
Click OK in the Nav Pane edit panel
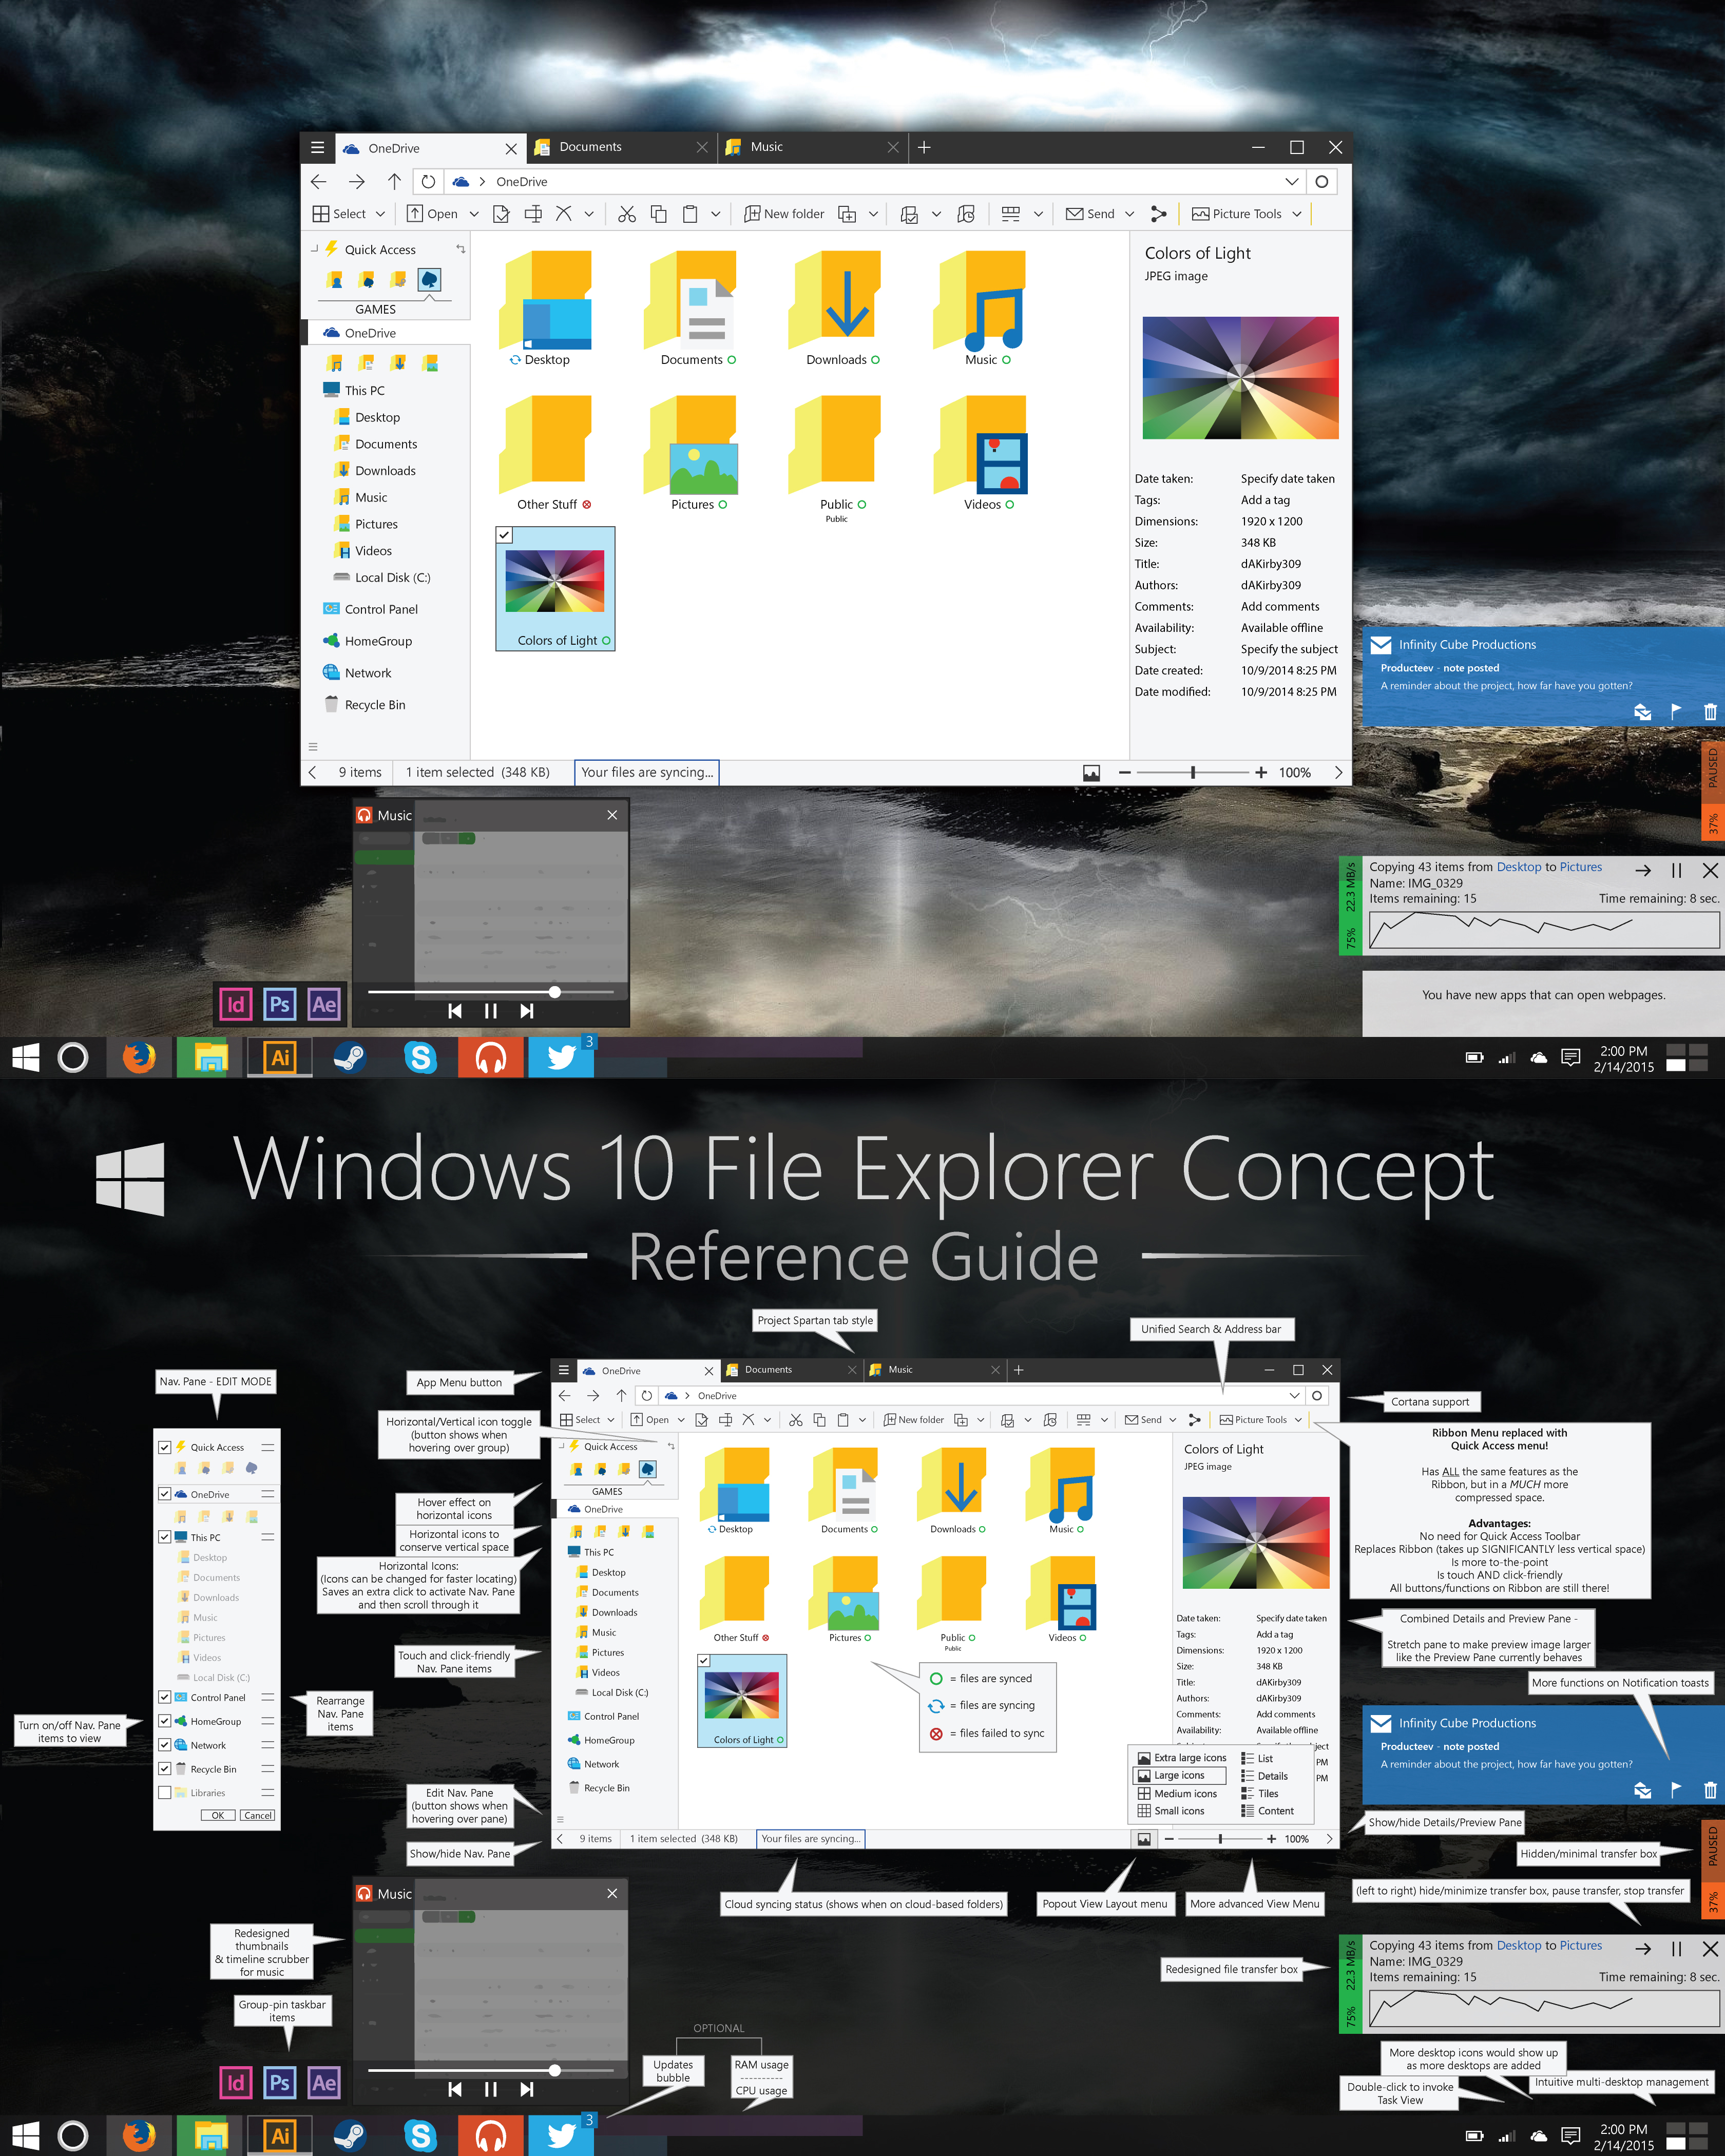(x=218, y=1815)
